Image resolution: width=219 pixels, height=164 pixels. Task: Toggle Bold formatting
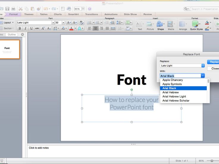20,29
